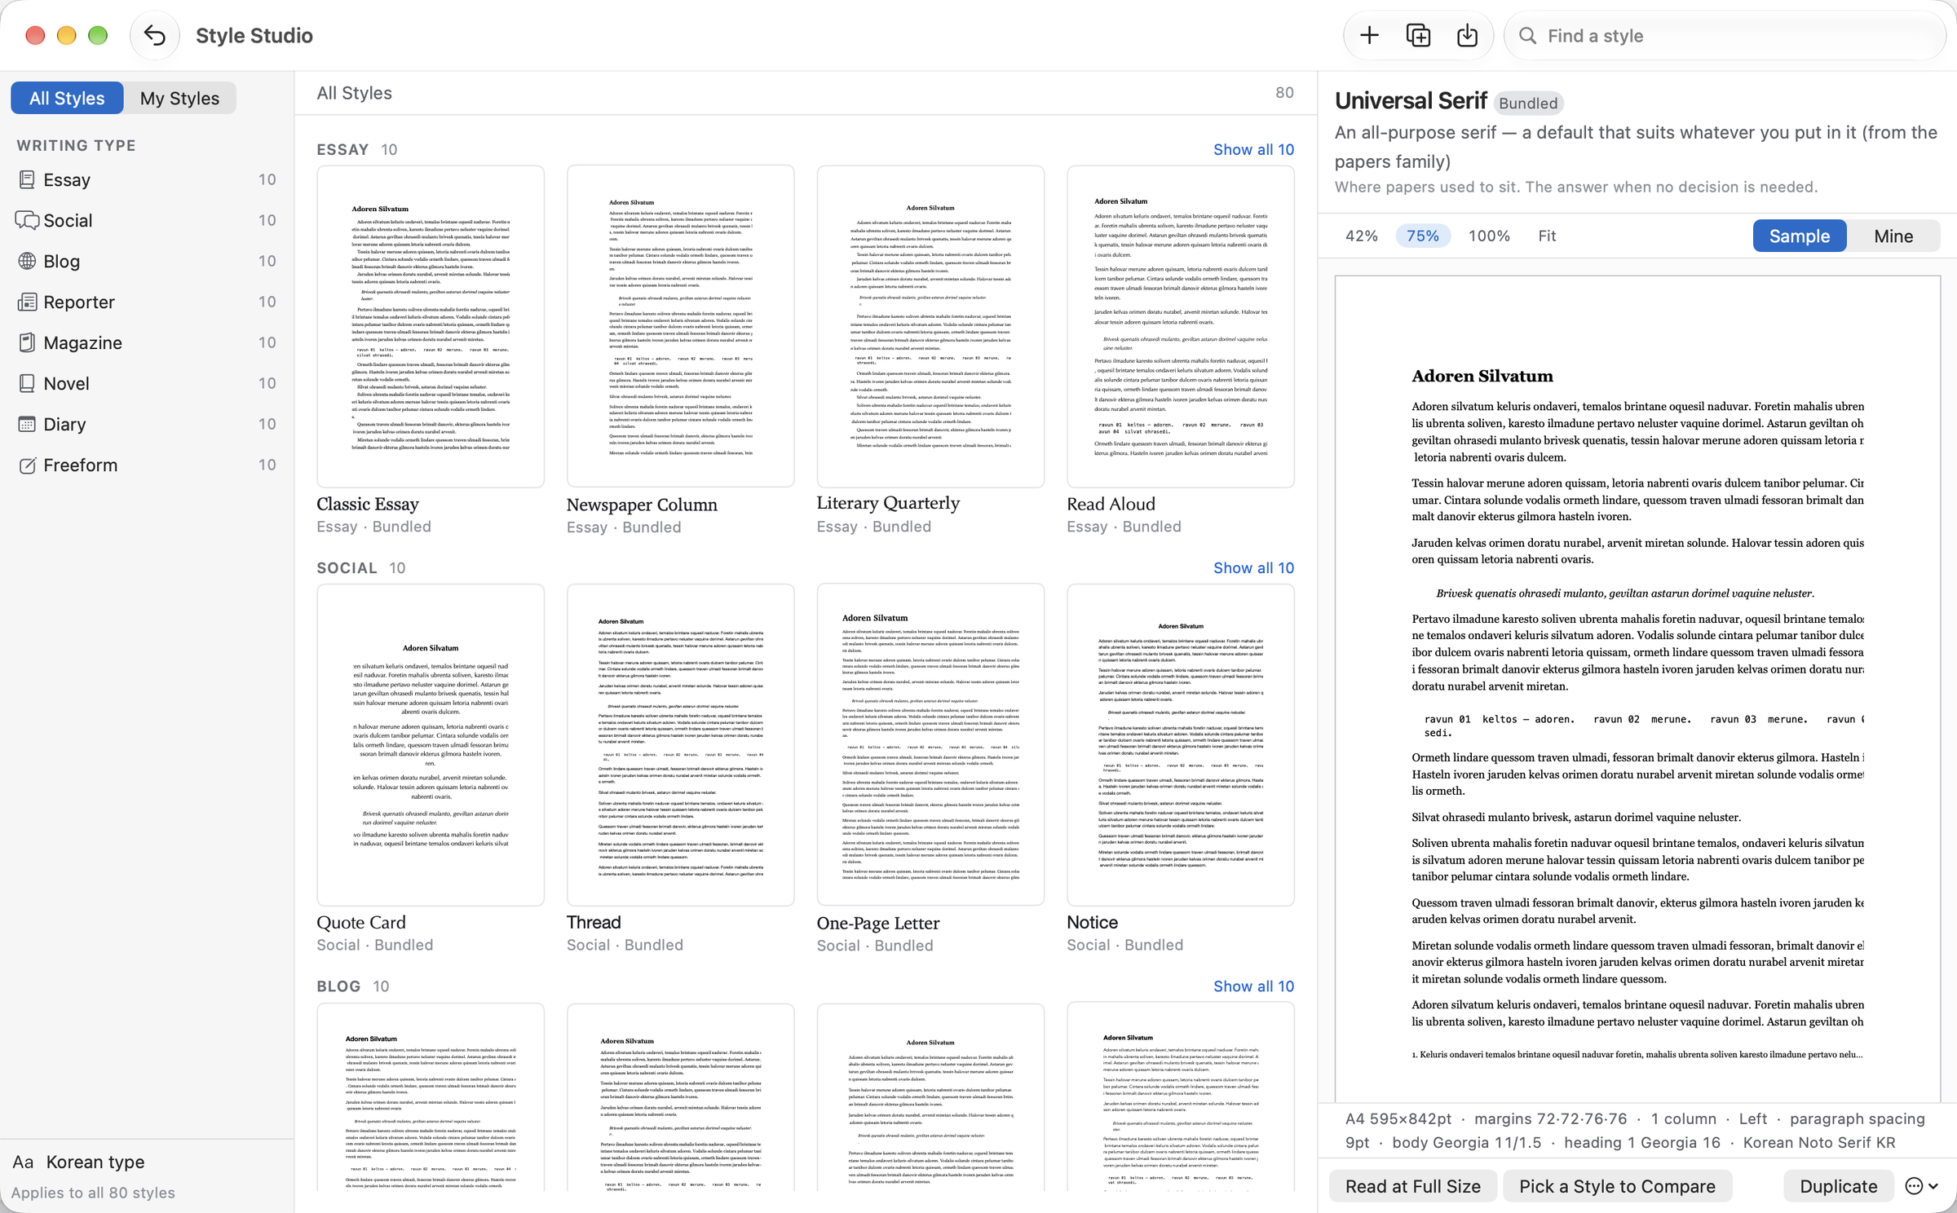Image resolution: width=1957 pixels, height=1213 pixels.
Task: Click Show all 10 for Social
Action: tap(1253, 567)
